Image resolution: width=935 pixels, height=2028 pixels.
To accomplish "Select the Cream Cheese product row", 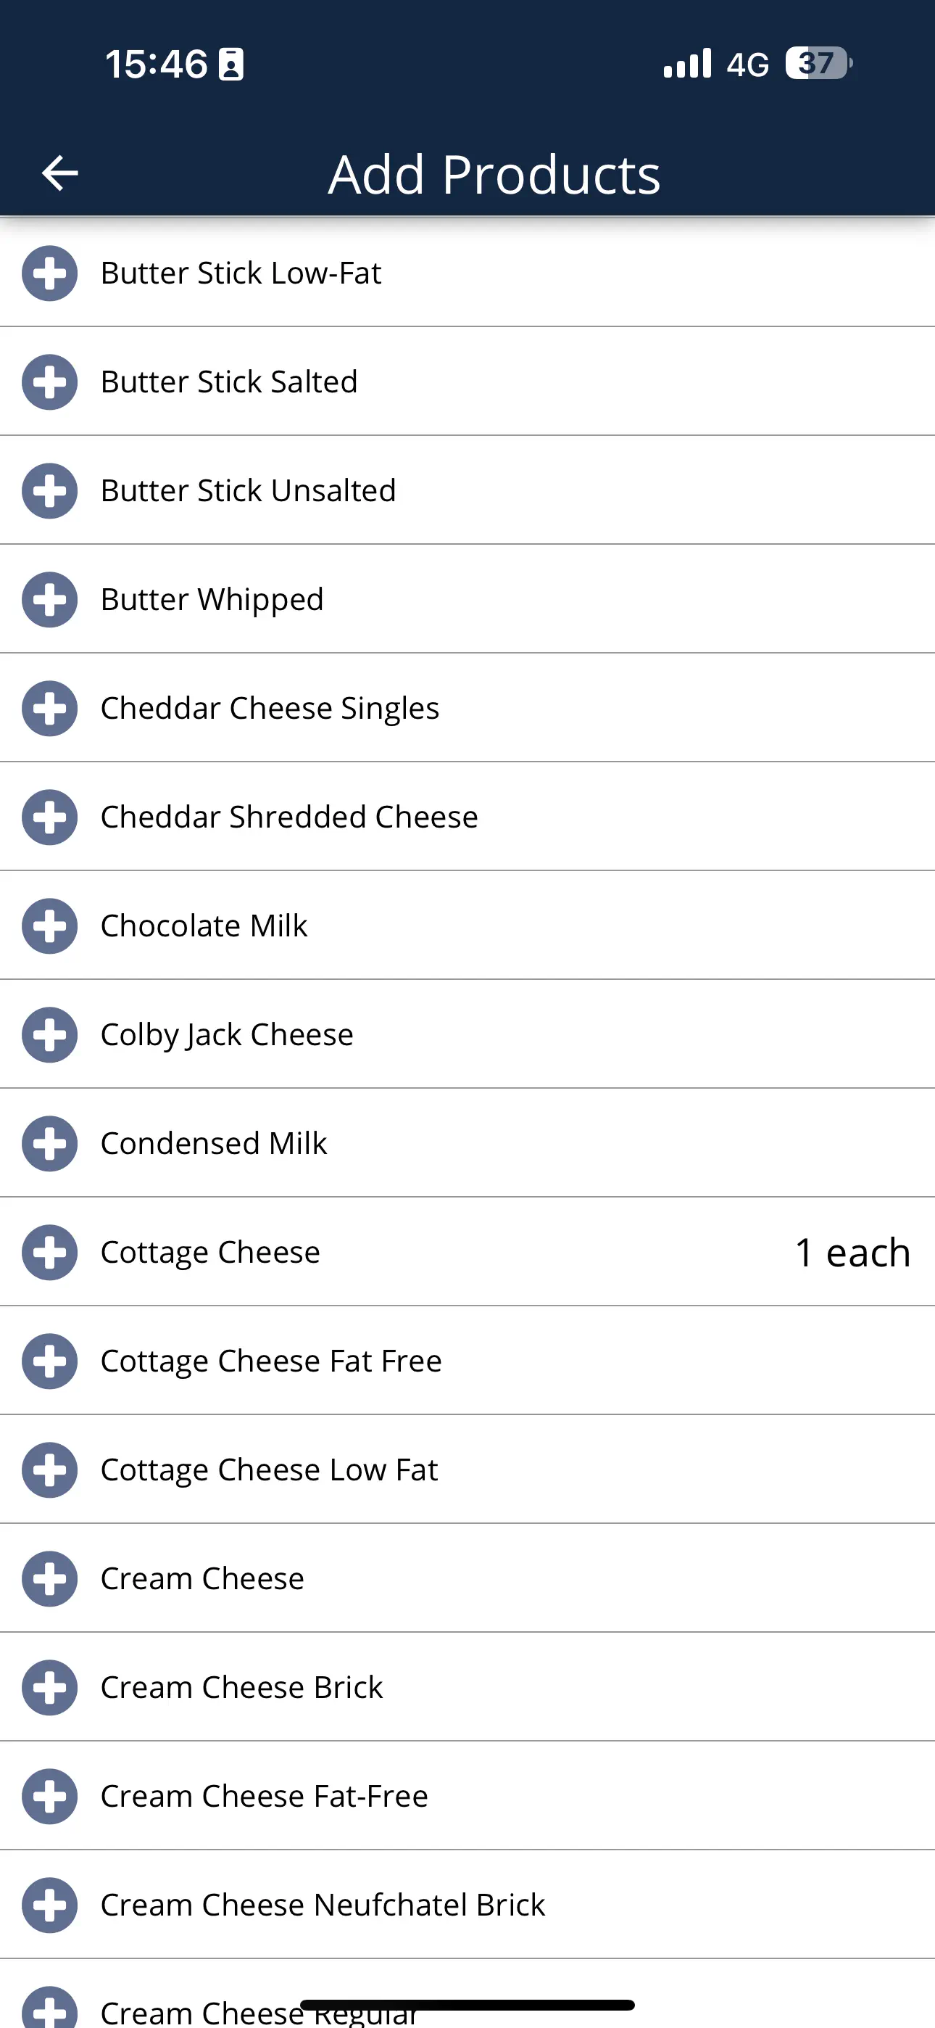I will pos(202,1578).
